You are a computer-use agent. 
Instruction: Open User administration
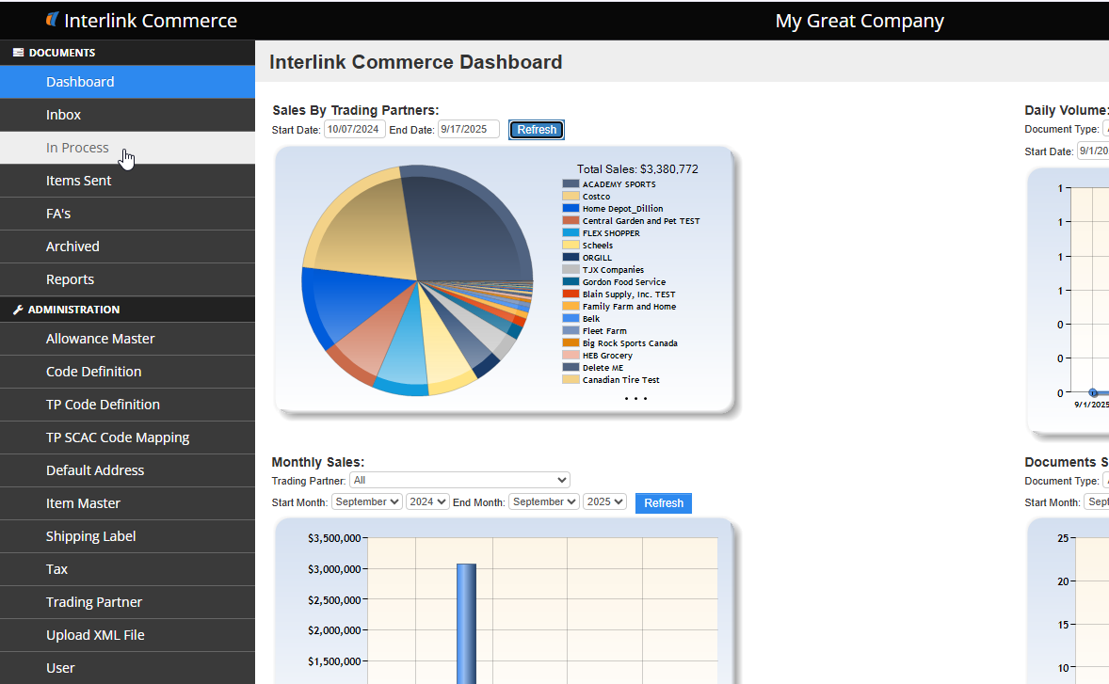[127, 668]
